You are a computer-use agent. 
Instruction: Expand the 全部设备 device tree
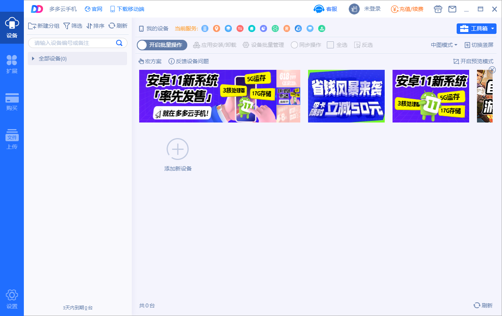click(33, 58)
